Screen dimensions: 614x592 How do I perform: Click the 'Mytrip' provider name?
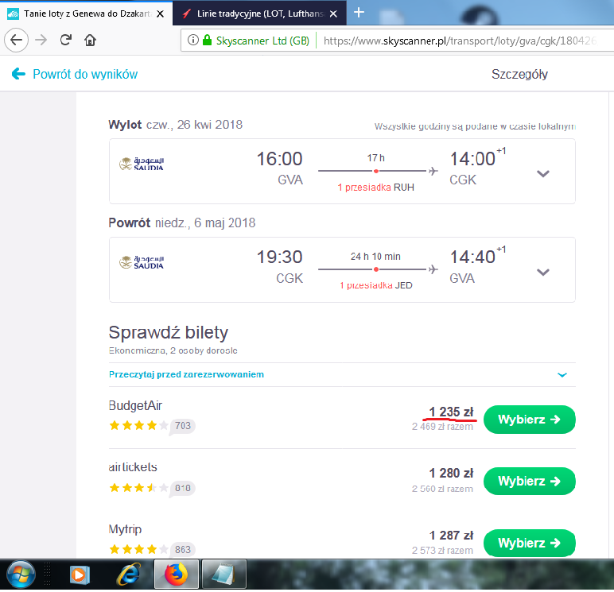(125, 529)
